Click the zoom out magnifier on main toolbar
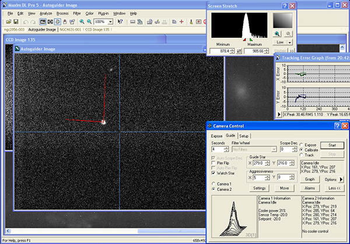 pyautogui.click(x=89, y=22)
